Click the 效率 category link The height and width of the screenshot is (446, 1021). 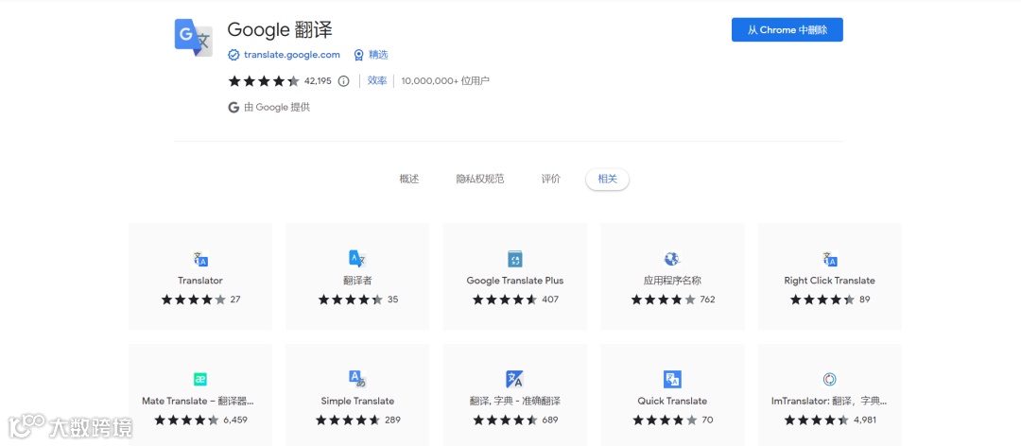coord(376,80)
